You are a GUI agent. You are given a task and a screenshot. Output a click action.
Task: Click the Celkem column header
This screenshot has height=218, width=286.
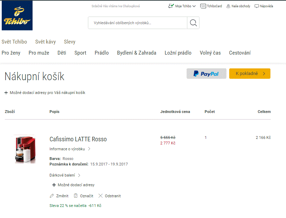click(264, 112)
